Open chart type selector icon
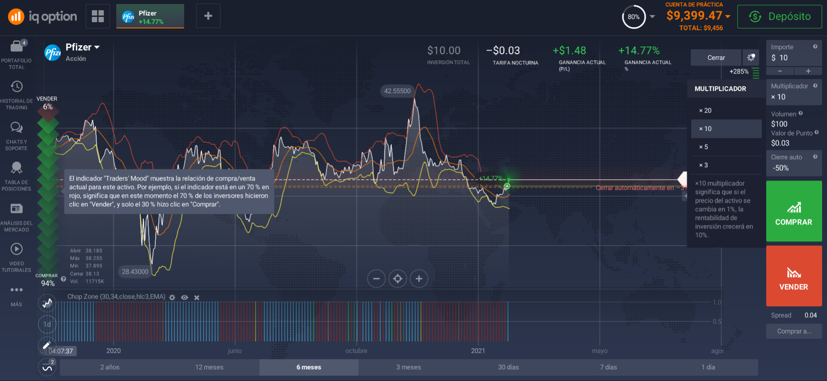The image size is (827, 381). [47, 303]
